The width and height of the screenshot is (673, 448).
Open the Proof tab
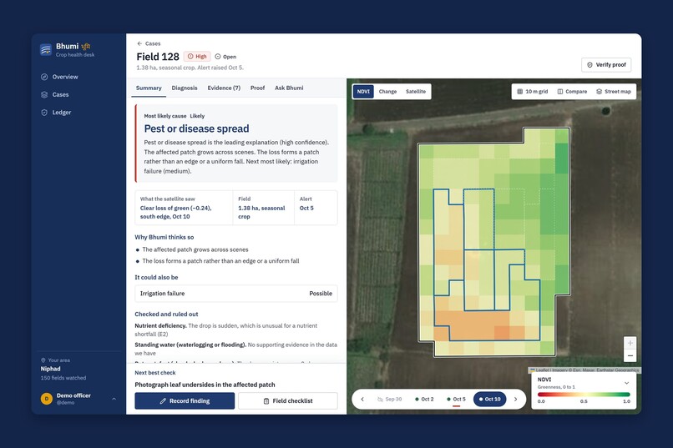[x=257, y=88]
